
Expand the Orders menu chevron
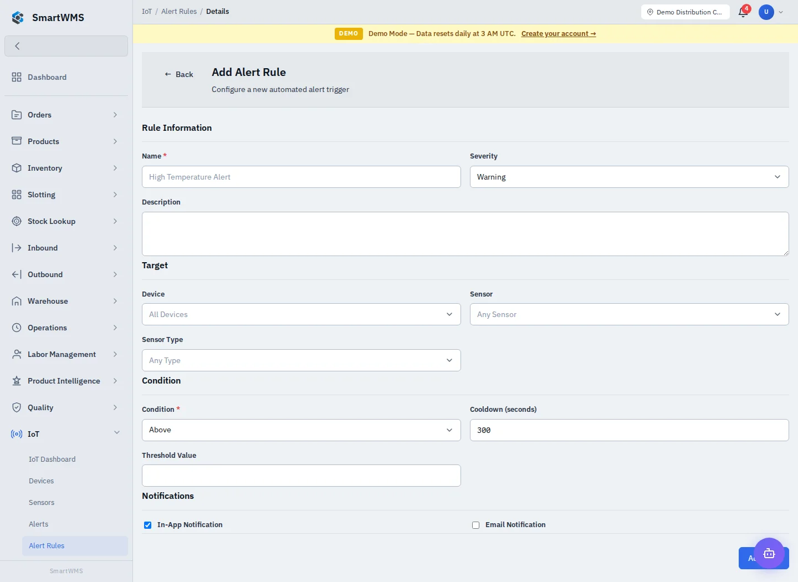pos(115,115)
